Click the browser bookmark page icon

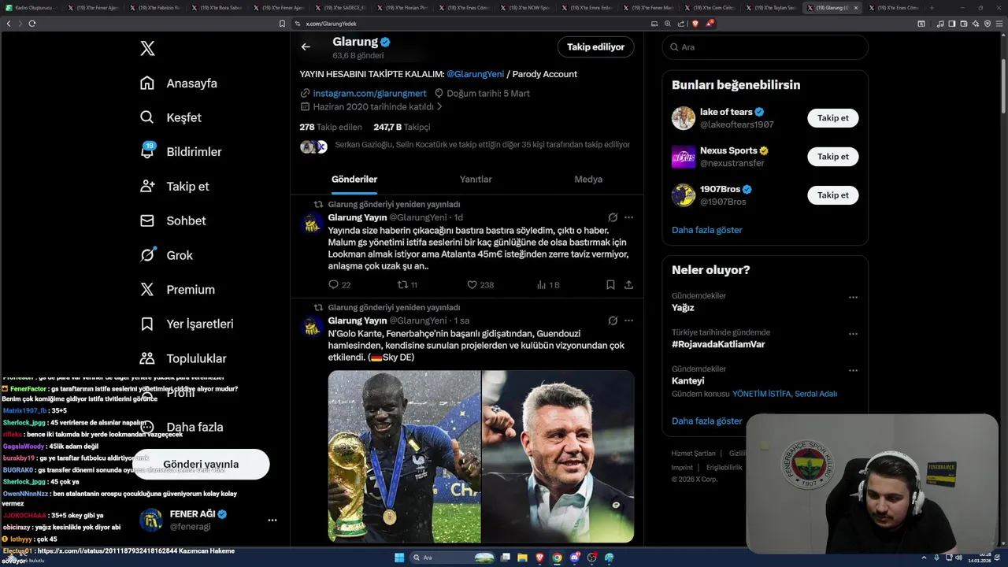(x=283, y=24)
